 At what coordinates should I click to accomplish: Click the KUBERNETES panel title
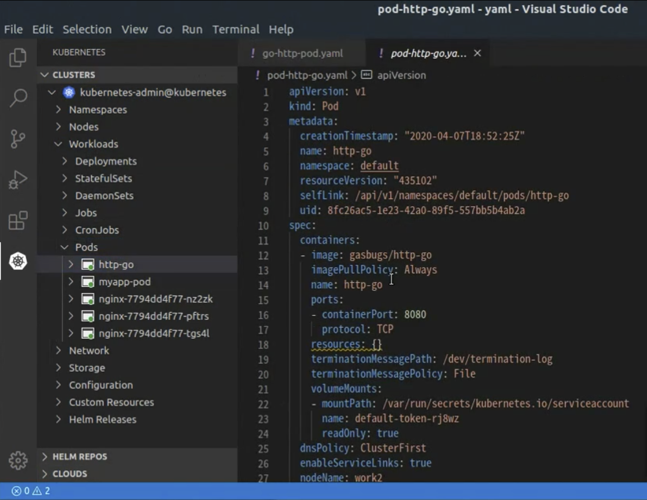[x=79, y=52]
